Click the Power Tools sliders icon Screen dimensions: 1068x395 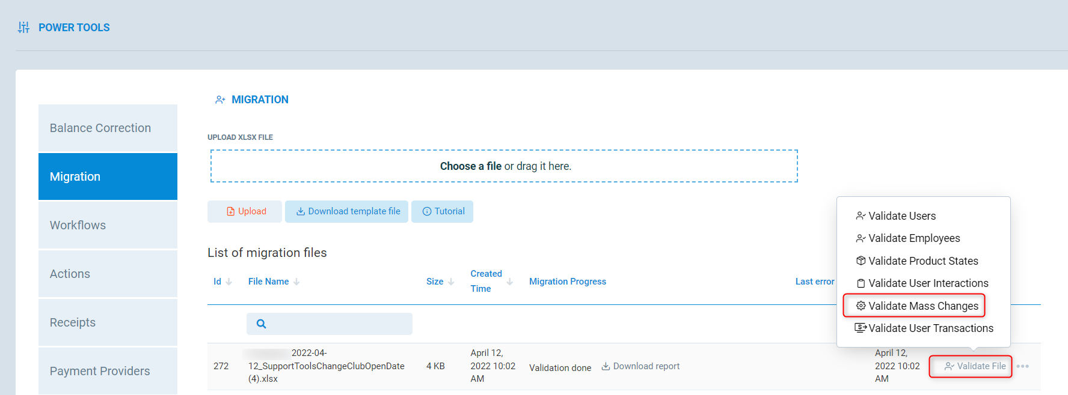point(23,28)
